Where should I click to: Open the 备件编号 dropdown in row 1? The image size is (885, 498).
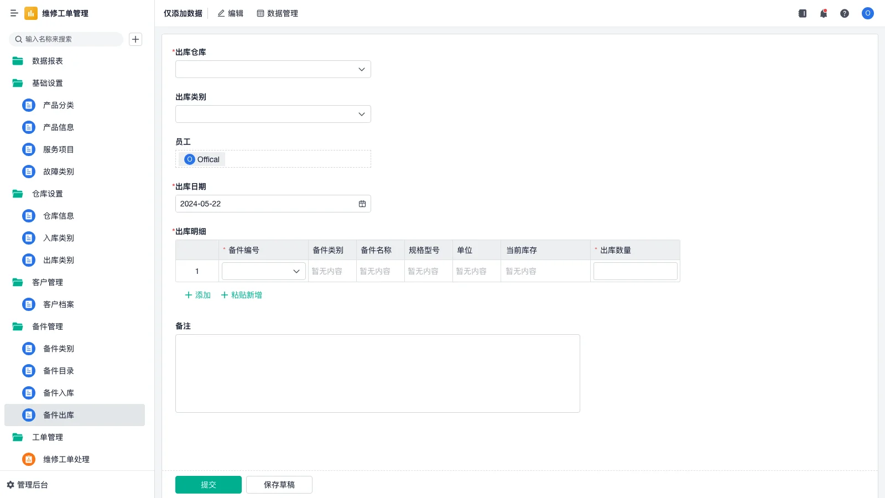click(264, 271)
